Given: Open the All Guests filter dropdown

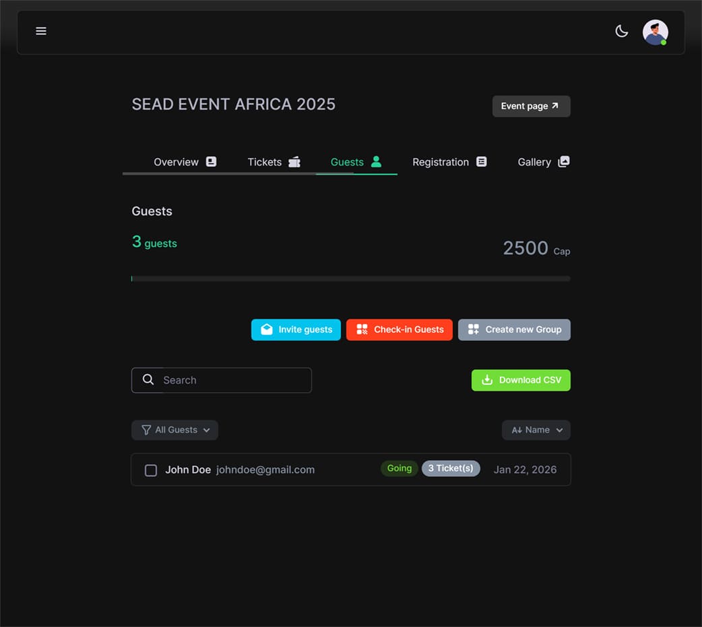Looking at the screenshot, I should point(174,430).
